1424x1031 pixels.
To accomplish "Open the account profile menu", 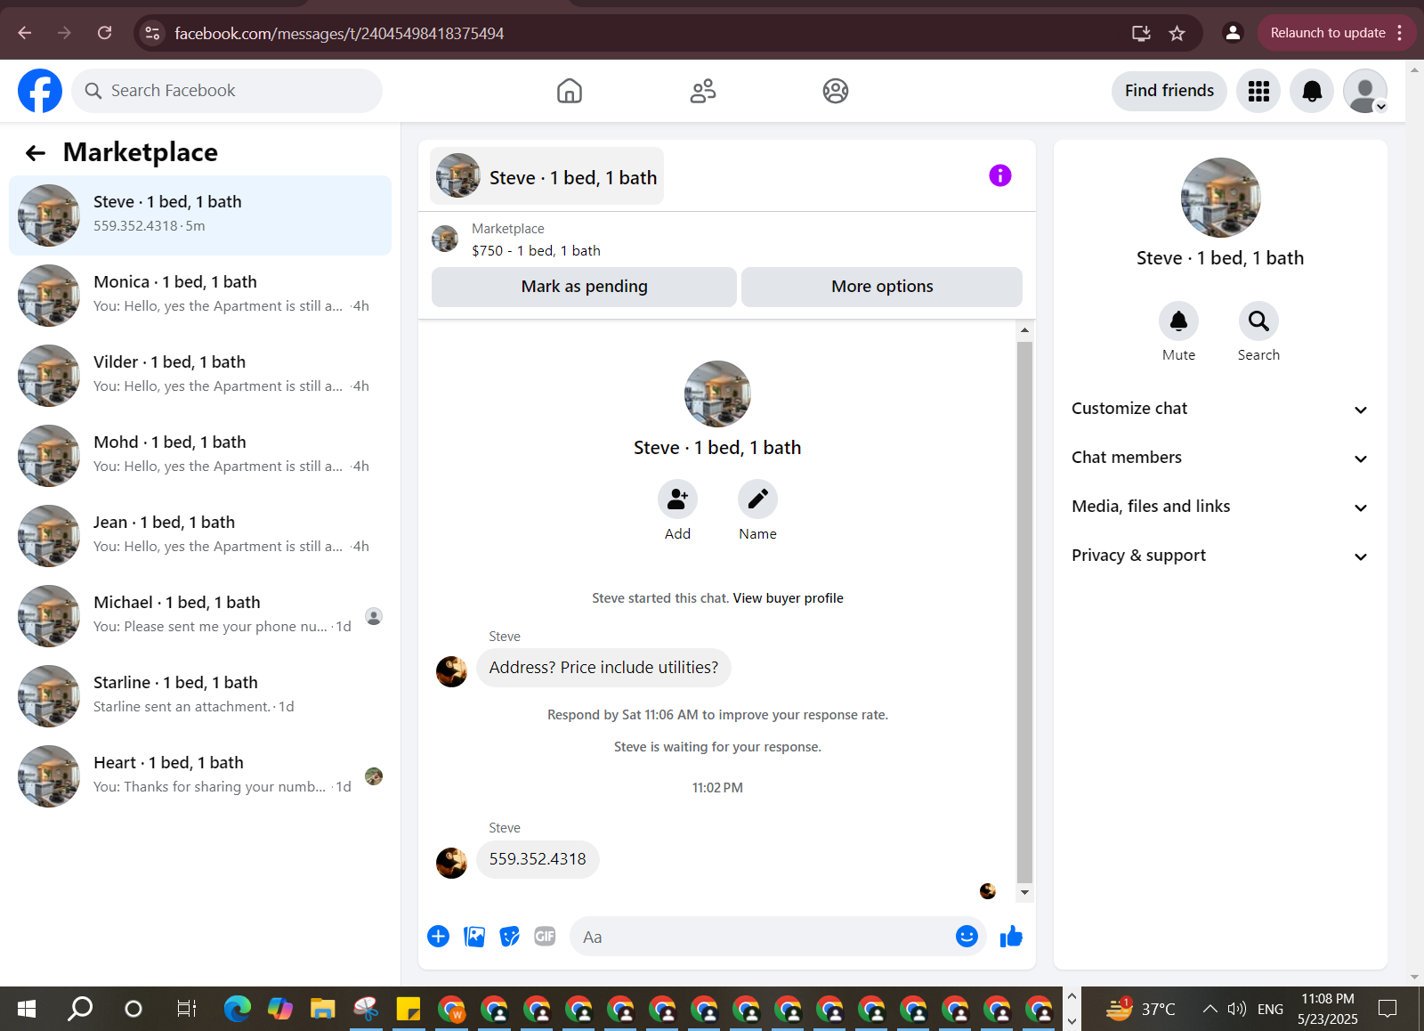I will [1365, 91].
